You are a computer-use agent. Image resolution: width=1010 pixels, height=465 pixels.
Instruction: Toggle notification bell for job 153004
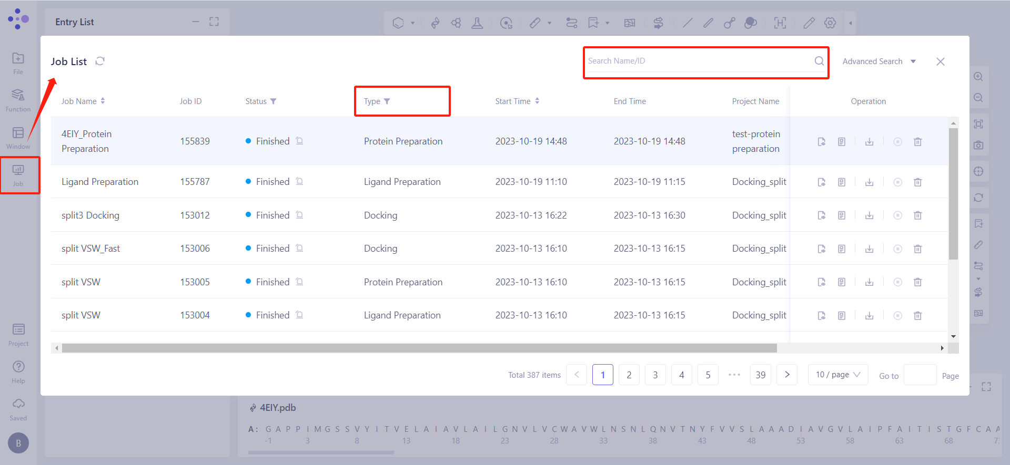pyautogui.click(x=299, y=315)
